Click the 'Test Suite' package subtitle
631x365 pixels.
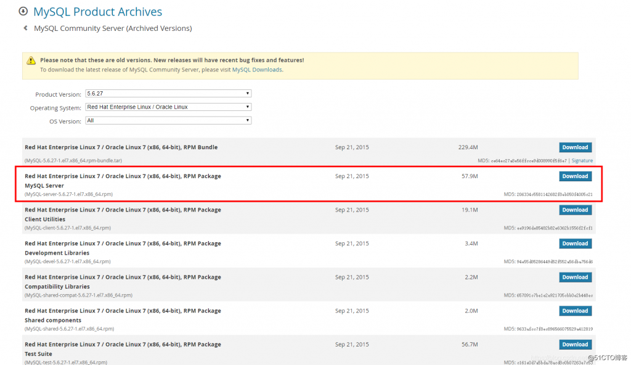(x=38, y=354)
